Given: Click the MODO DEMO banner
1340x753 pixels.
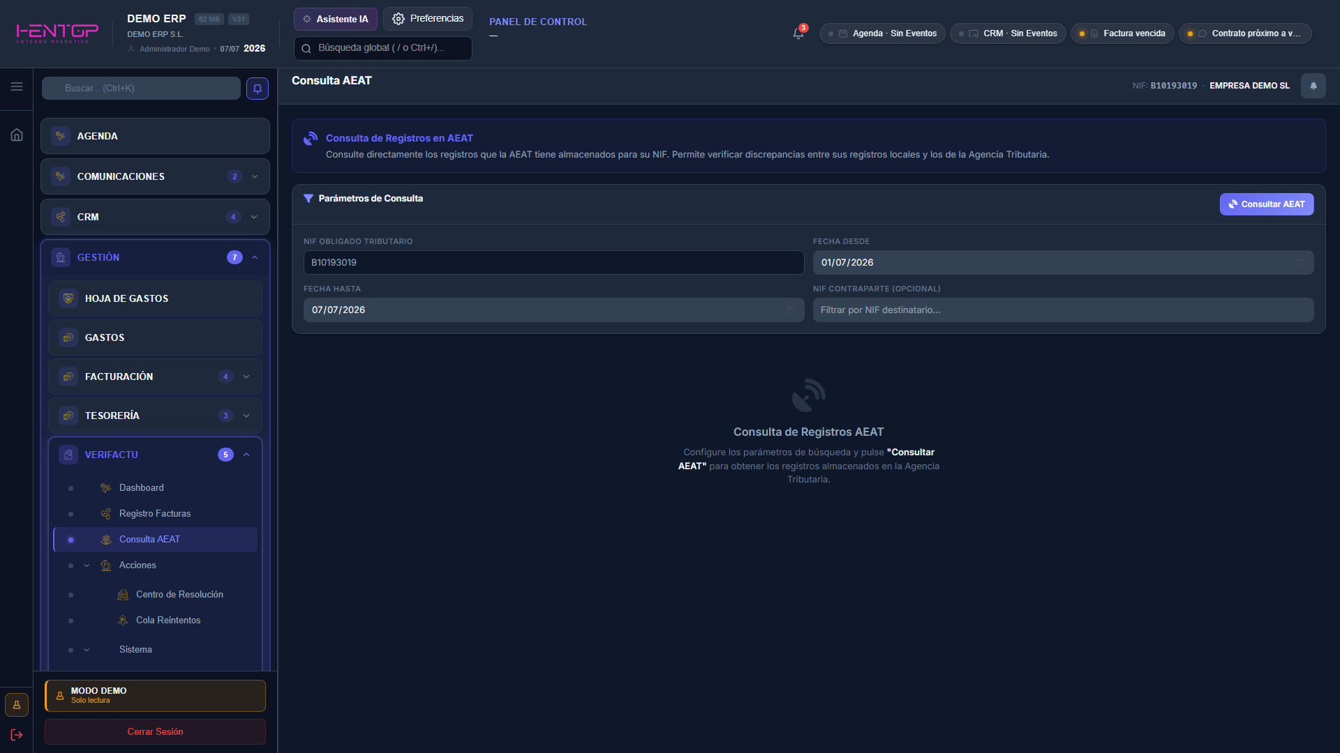Looking at the screenshot, I should 155,696.
